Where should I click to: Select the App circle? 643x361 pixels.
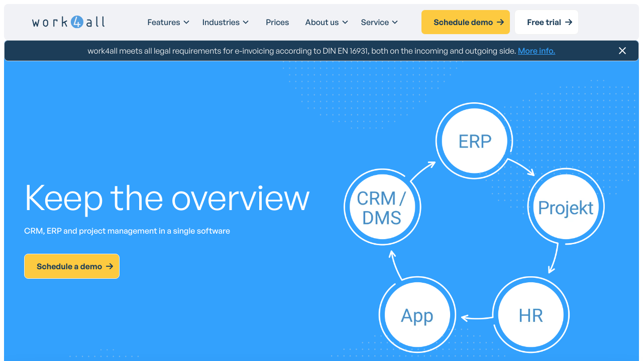417,316
